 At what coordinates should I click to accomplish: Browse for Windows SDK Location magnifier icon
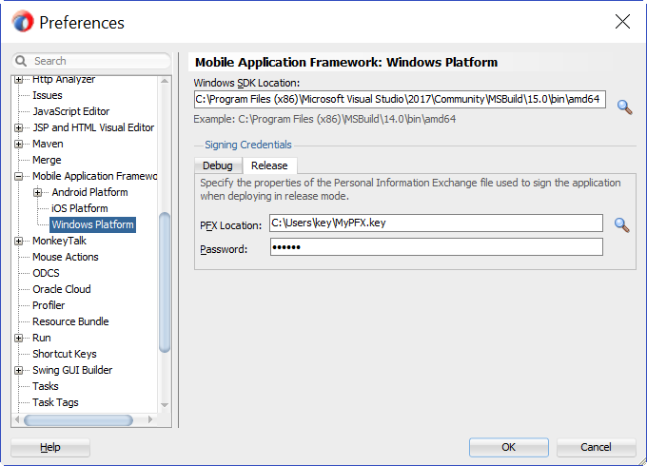coord(625,107)
